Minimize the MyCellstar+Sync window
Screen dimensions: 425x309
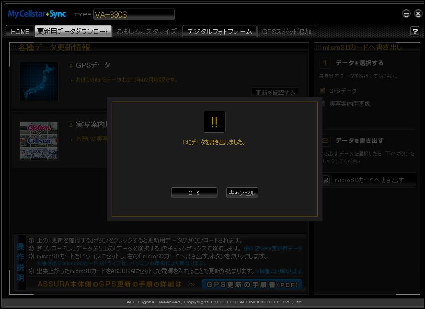coord(406,14)
